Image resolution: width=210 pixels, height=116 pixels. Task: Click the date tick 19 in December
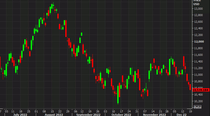point(191,111)
